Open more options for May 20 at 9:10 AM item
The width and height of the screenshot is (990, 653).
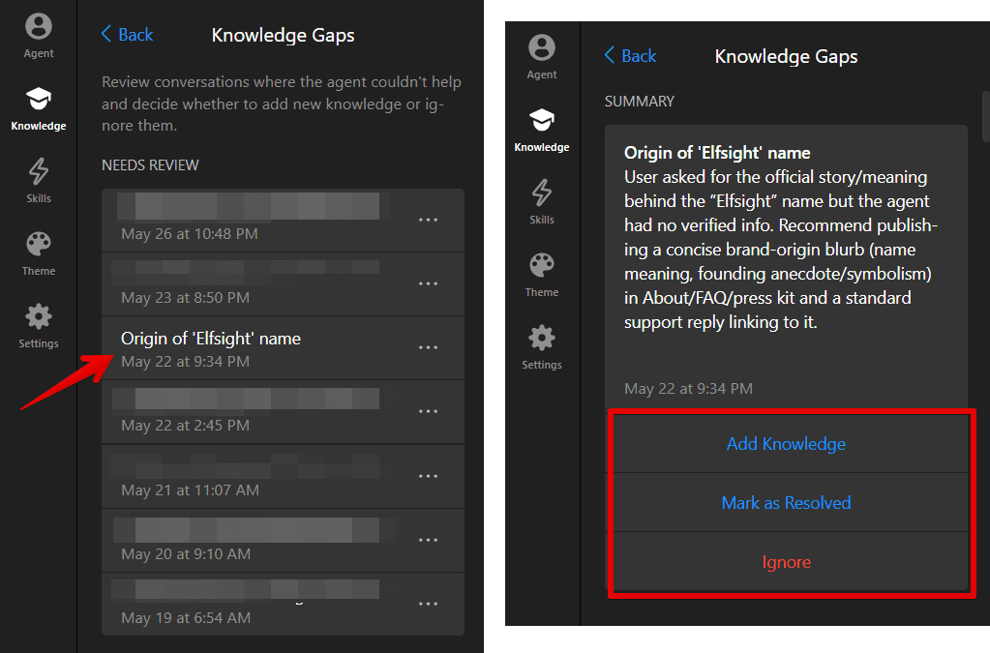tap(428, 540)
